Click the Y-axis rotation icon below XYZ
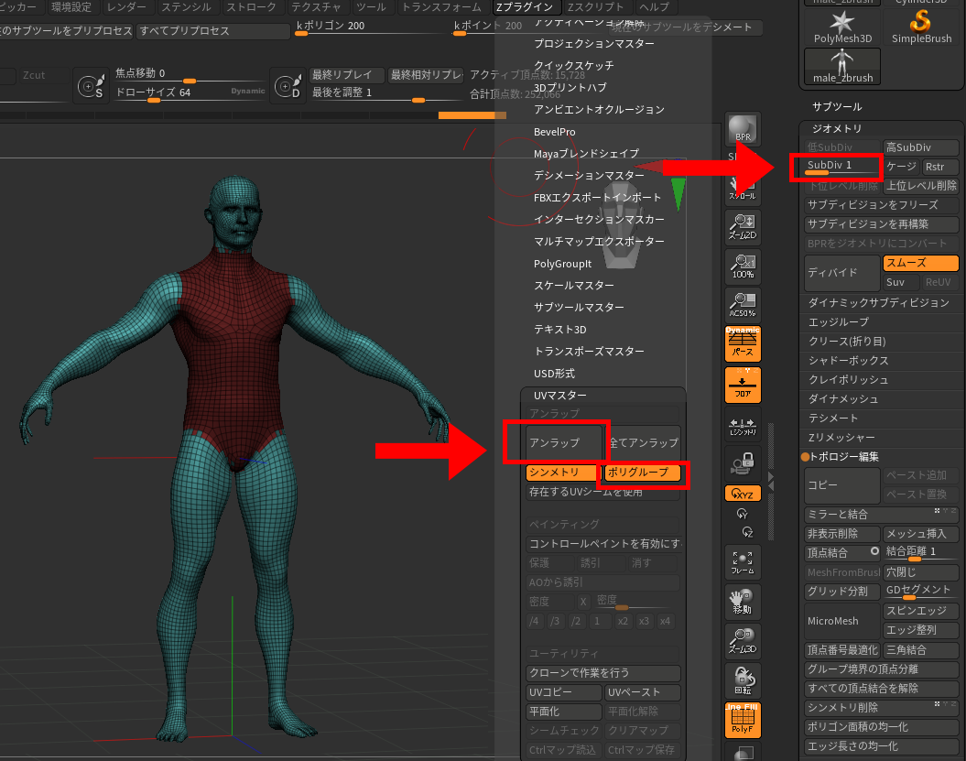 pos(743,514)
